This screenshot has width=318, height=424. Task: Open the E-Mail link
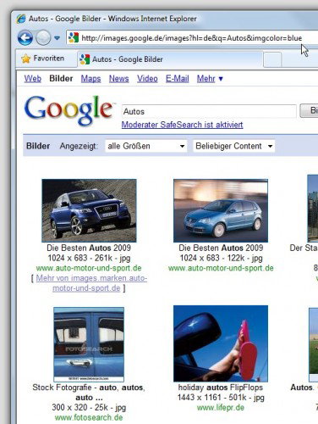[x=178, y=79]
